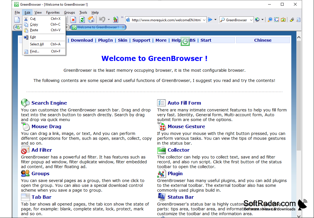The image size is (314, 218).
Task: Open the Tools menu
Action: coord(83,12)
